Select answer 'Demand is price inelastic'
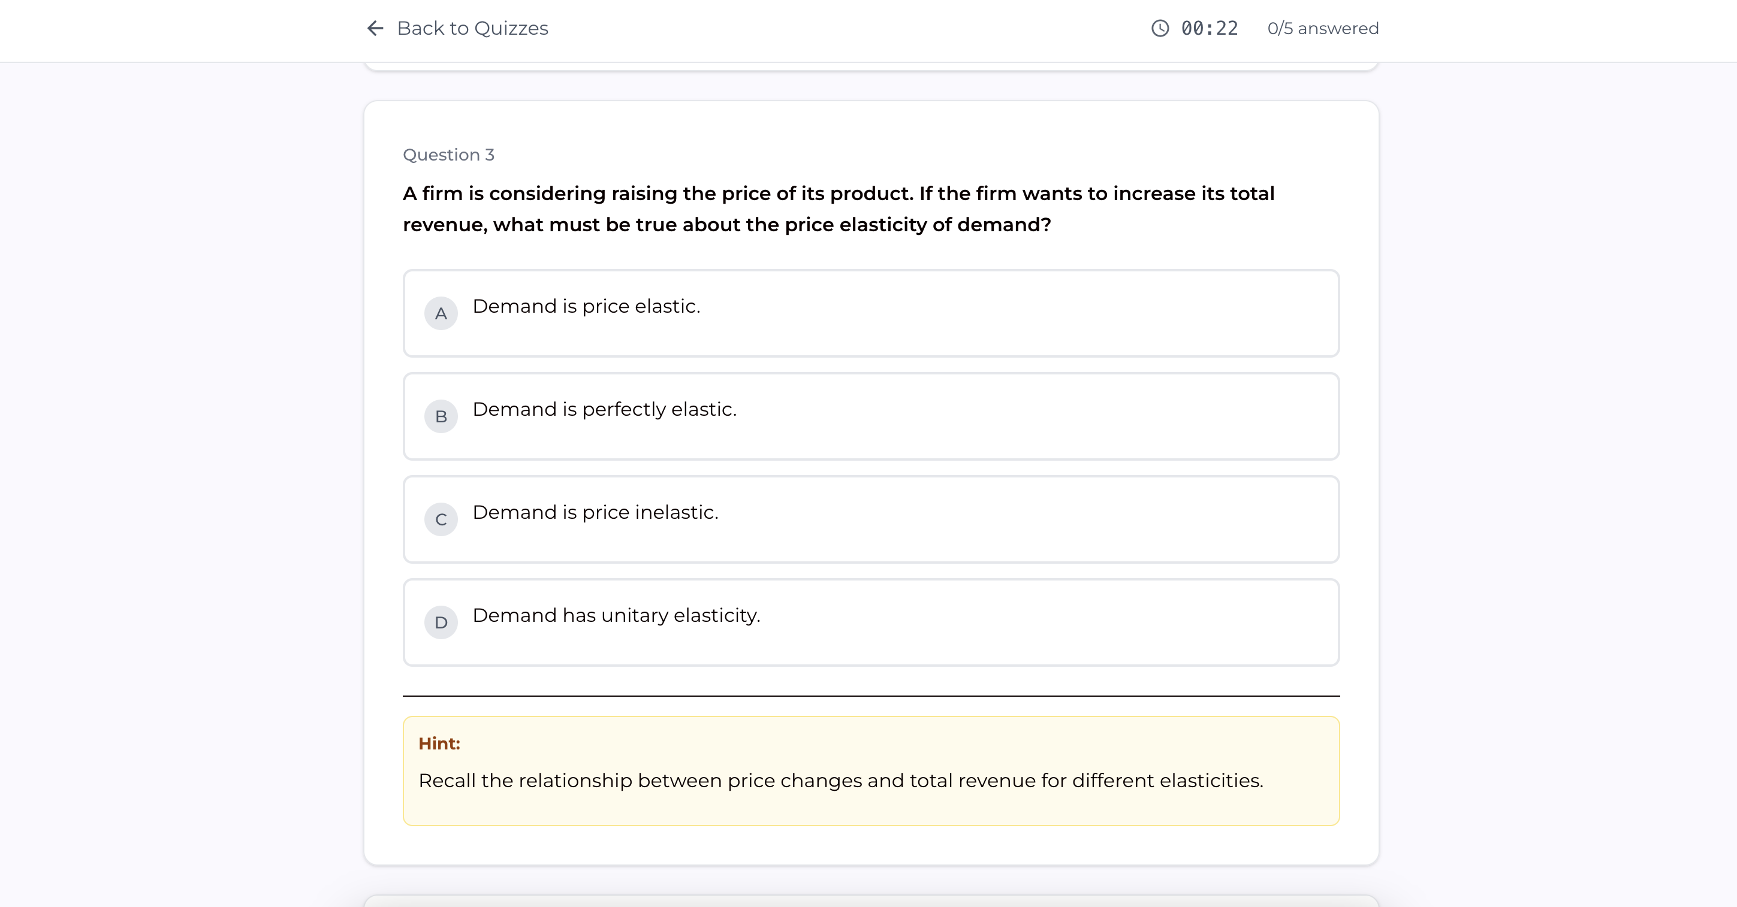1737x907 pixels. point(871,519)
